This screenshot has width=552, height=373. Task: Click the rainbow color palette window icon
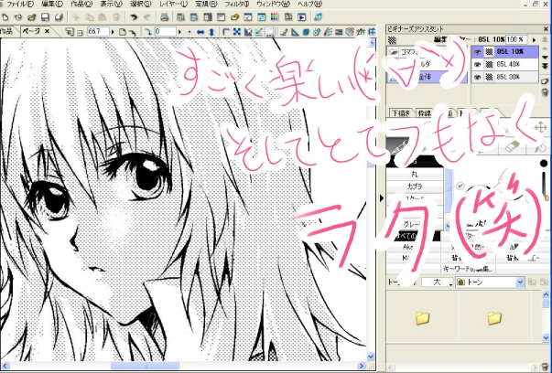tap(275, 16)
